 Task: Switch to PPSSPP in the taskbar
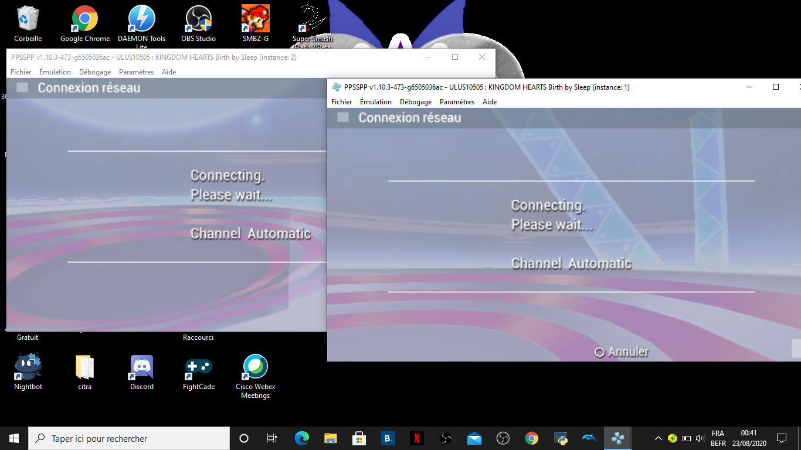pyautogui.click(x=617, y=438)
